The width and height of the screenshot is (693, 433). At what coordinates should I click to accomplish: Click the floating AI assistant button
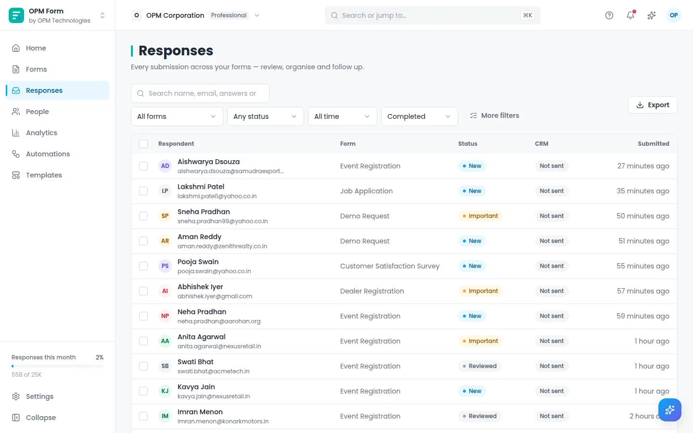pyautogui.click(x=670, y=410)
